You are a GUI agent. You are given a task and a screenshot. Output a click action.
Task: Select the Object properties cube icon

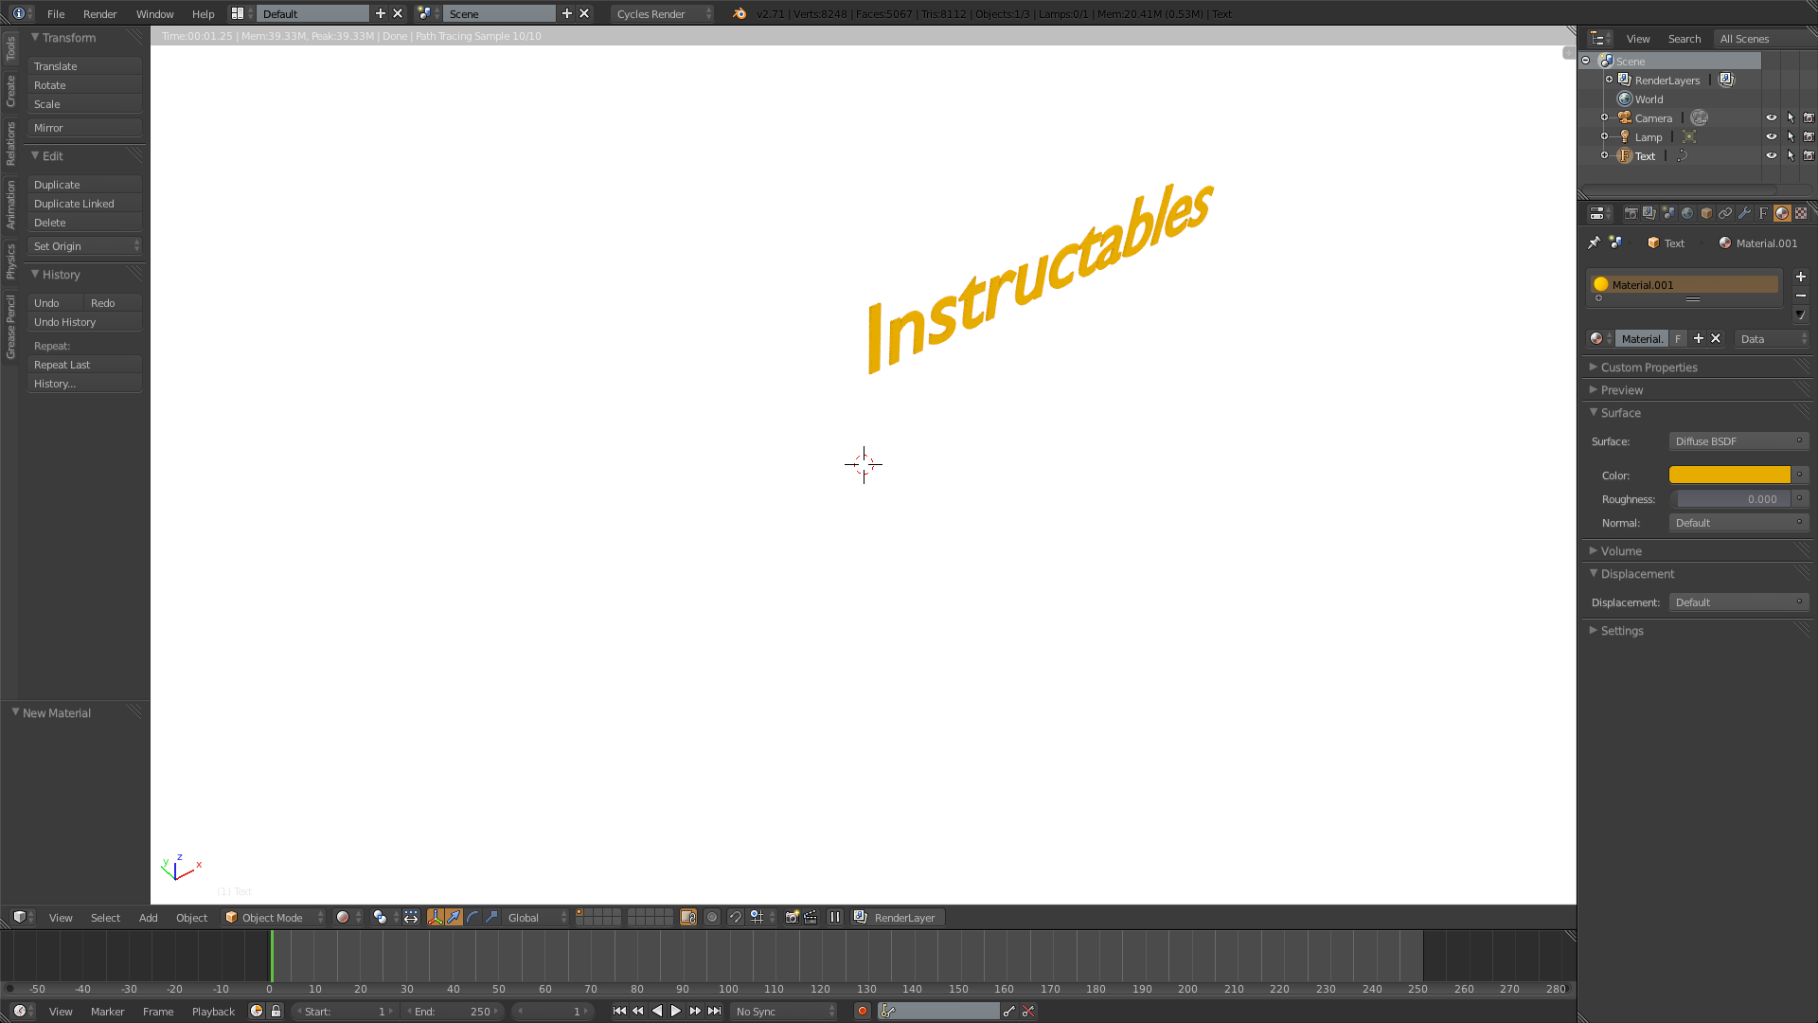1706,213
